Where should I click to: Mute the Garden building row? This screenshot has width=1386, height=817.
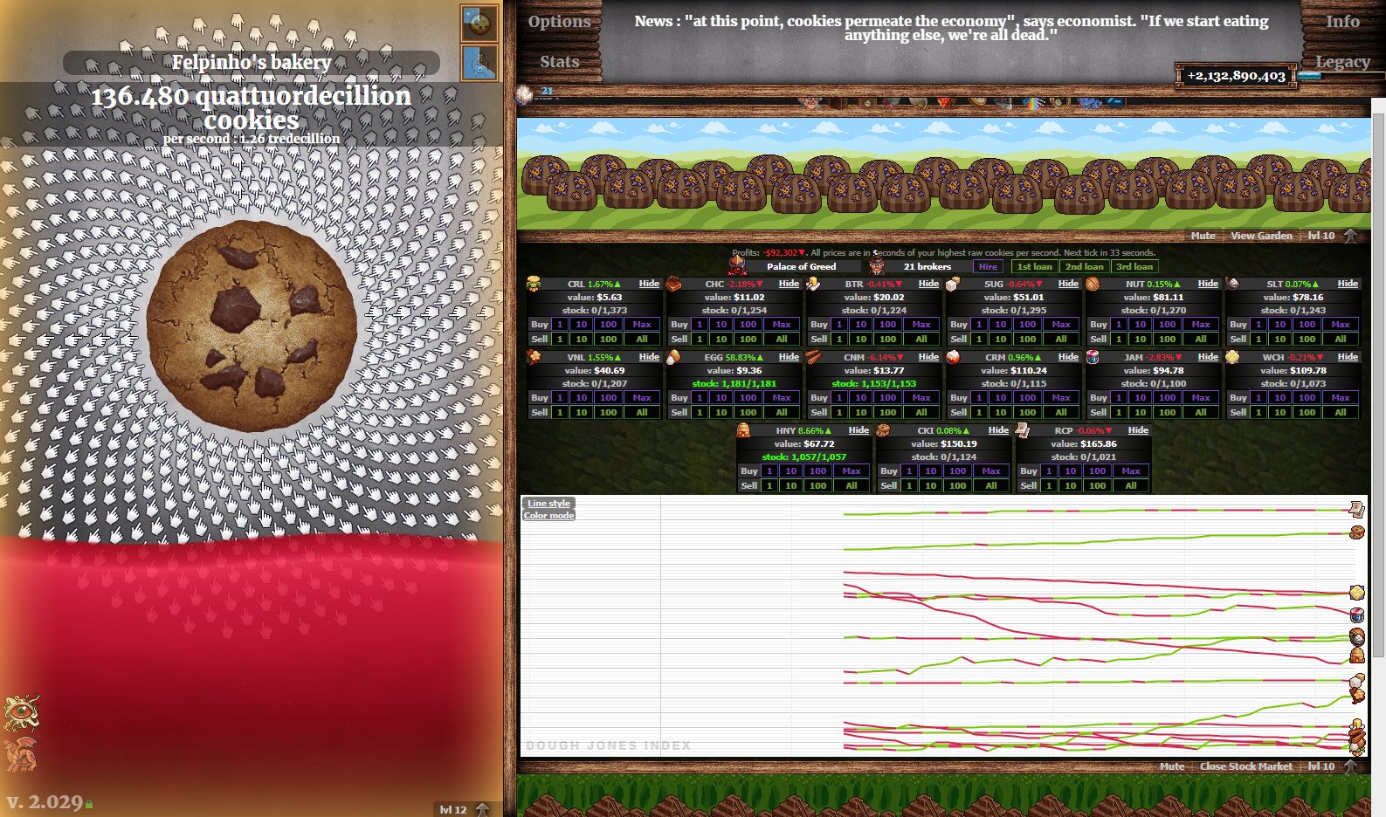(x=1203, y=236)
